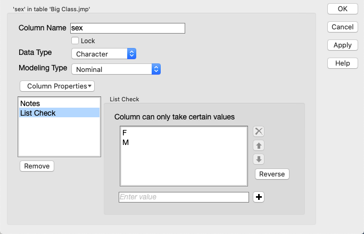The height and width of the screenshot is (234, 364).
Task: Remove the selected column property
Action: (x=37, y=166)
